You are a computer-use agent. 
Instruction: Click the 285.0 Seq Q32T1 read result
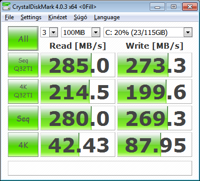[x=78, y=65]
